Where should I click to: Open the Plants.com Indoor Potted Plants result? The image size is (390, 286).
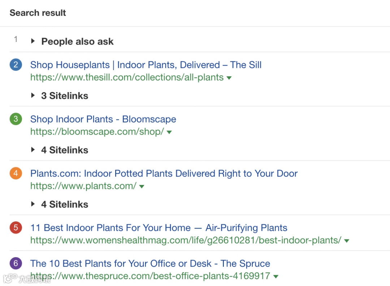164,173
